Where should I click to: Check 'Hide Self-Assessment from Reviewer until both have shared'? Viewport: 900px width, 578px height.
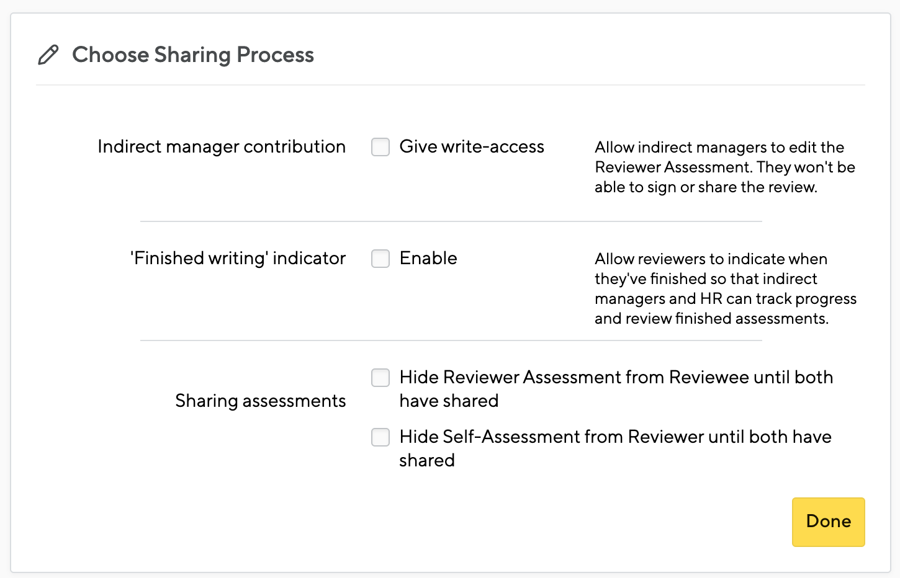pos(380,437)
